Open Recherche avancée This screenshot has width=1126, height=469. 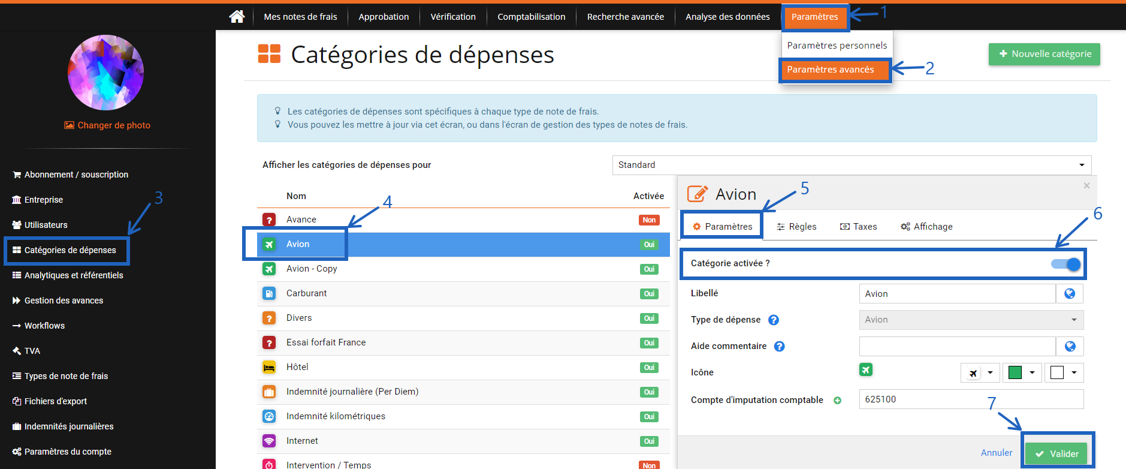coord(625,17)
